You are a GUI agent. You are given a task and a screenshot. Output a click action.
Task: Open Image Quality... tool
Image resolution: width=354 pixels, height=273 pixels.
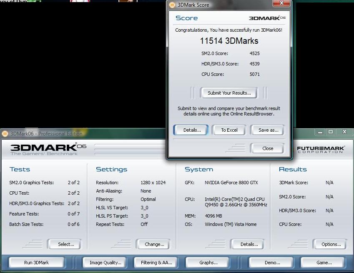tap(105, 263)
